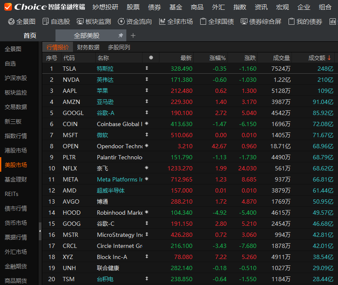Open the 微软 stock name link
The width and height of the screenshot is (338, 285).
[x=102, y=135]
